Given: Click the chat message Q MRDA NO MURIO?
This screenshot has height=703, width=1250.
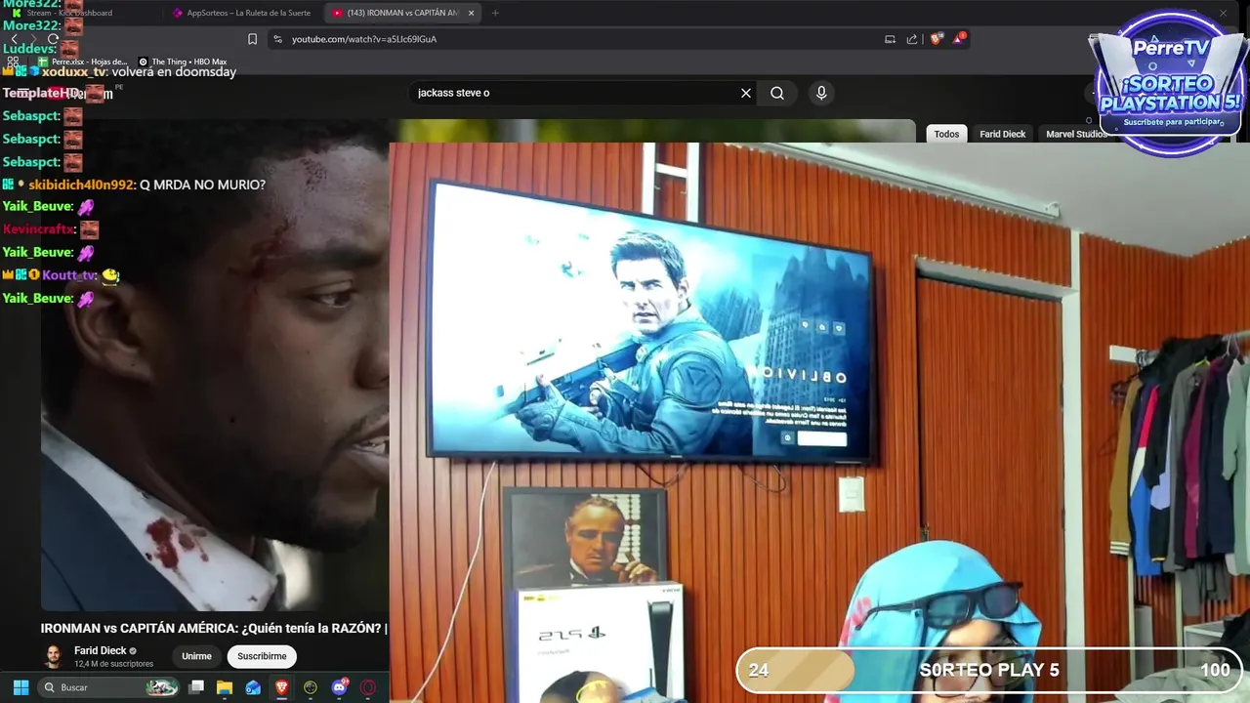Looking at the screenshot, I should [202, 185].
